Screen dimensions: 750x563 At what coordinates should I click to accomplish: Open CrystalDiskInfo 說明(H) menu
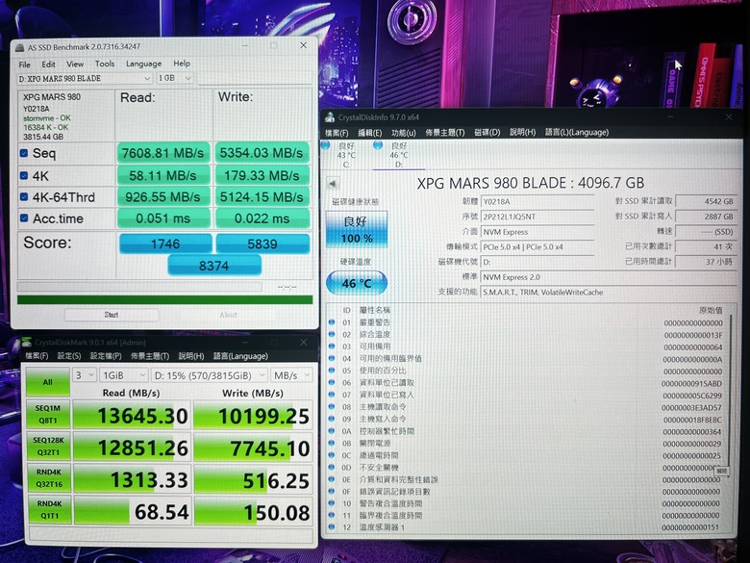pos(522,132)
